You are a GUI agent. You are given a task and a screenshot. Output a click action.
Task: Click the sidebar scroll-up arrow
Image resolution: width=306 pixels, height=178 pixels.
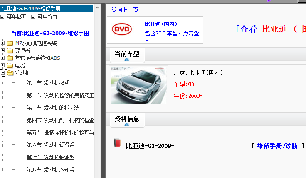(x=97, y=7)
